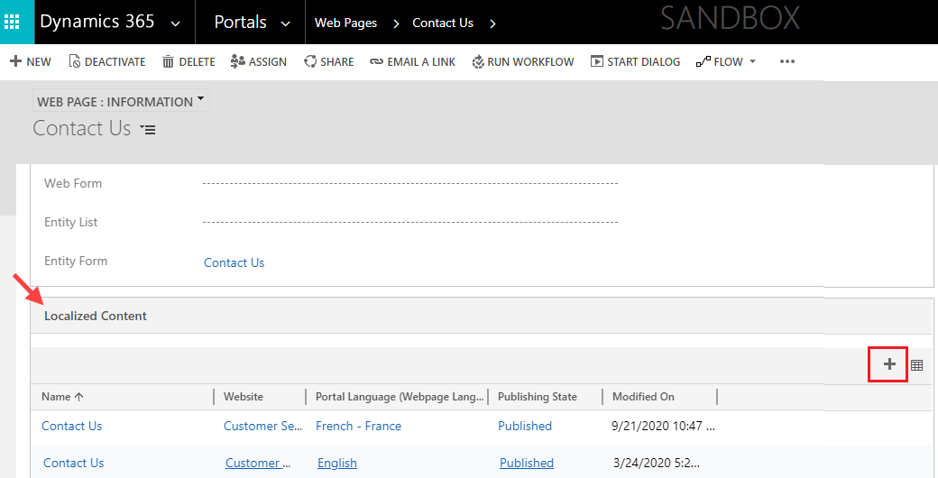Expand chevron after Web Pages breadcrumb
The height and width of the screenshot is (478, 938).
(x=395, y=24)
